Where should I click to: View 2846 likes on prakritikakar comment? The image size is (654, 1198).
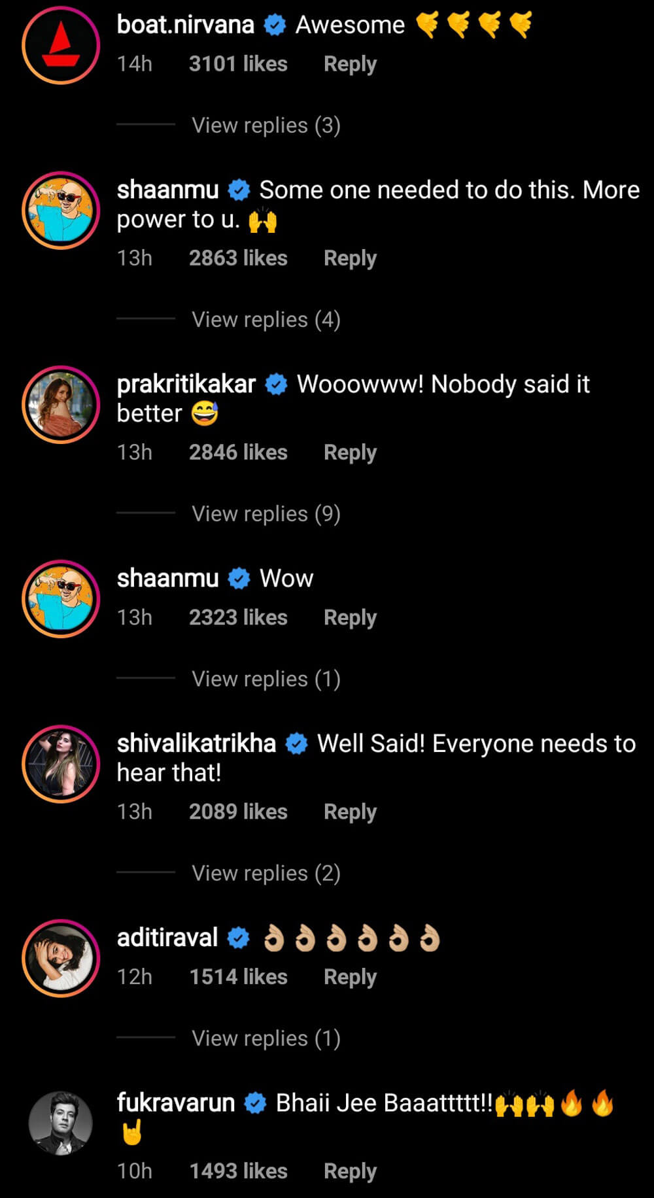[238, 452]
